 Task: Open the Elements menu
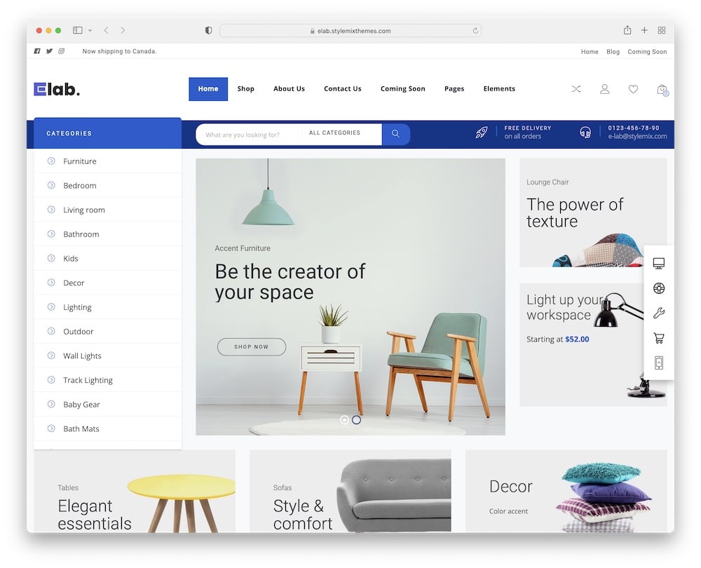click(x=499, y=89)
